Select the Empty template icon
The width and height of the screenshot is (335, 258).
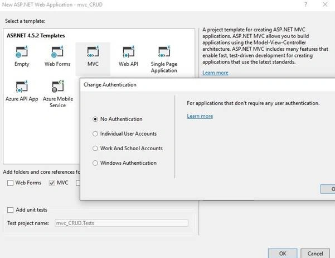tap(22, 52)
